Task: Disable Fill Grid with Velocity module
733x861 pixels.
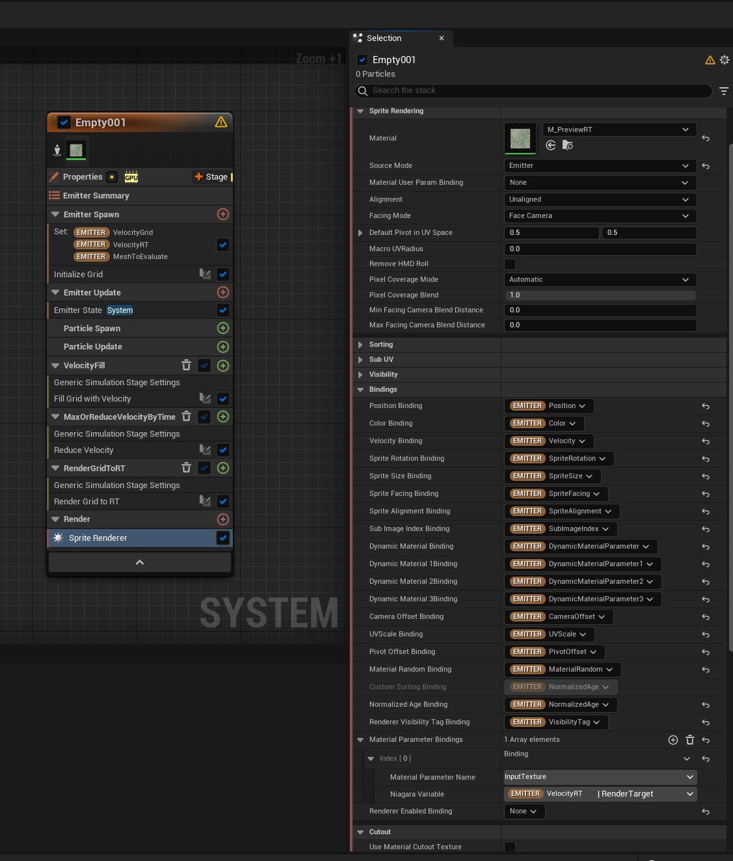Action: pos(223,398)
